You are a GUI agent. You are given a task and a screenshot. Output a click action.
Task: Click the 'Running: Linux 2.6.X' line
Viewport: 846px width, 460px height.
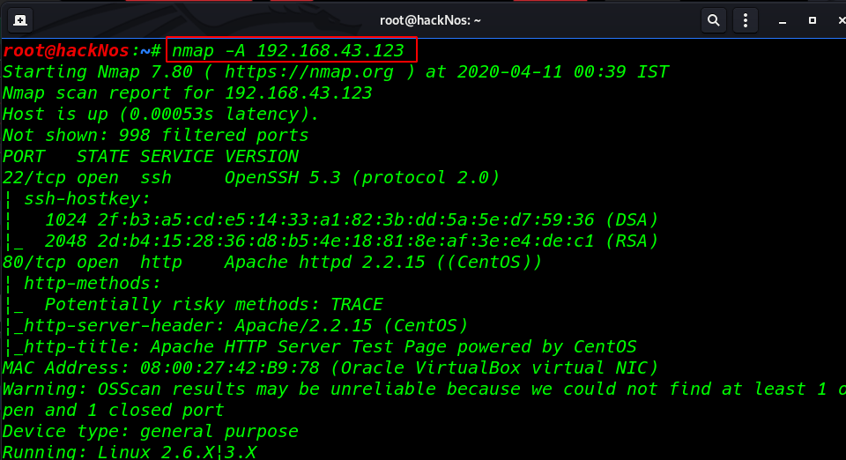click(x=130, y=452)
